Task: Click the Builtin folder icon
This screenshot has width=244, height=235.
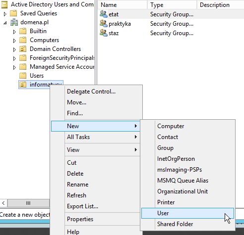Action: pyautogui.click(x=23, y=31)
